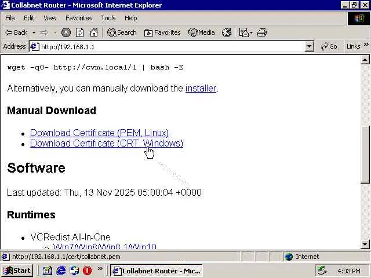The width and height of the screenshot is (371, 278).
Task: Open the Tools menu
Action: point(108,18)
